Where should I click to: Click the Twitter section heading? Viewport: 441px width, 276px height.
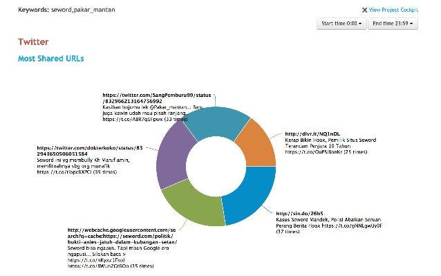click(x=33, y=42)
